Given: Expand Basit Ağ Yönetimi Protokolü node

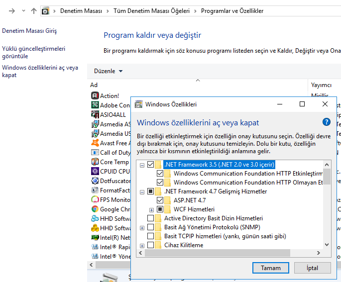Looking at the screenshot, I should 142,228.
